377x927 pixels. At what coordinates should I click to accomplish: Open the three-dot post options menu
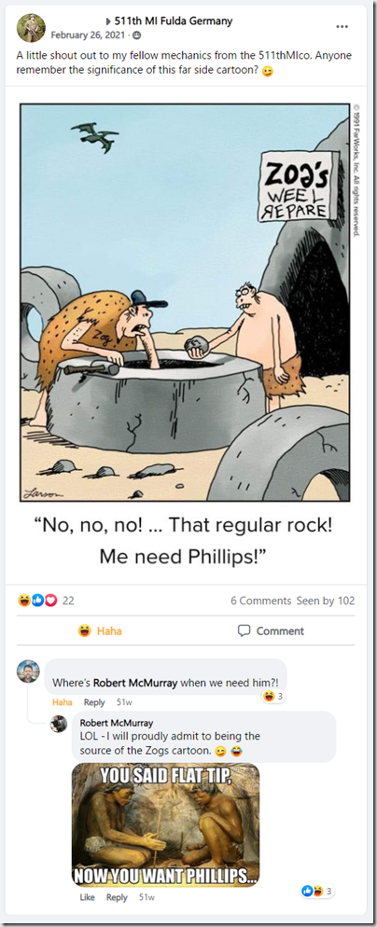(x=342, y=27)
